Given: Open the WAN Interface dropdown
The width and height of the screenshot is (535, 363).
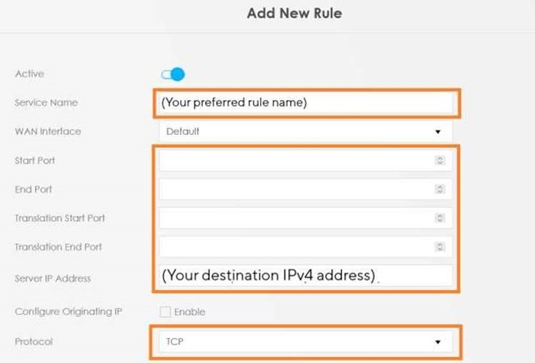Looking at the screenshot, I should pyautogui.click(x=306, y=131).
